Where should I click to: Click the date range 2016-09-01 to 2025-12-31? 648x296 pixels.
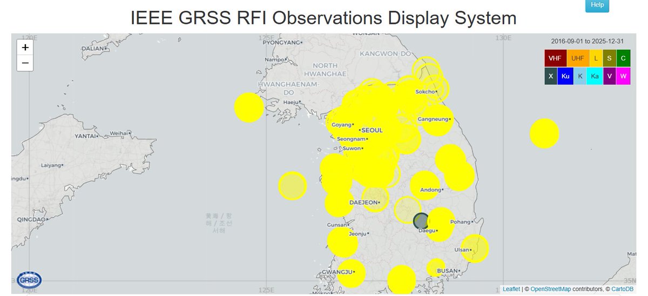pyautogui.click(x=588, y=41)
